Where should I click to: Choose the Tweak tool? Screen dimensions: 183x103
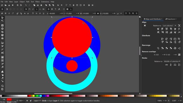(2, 72)
